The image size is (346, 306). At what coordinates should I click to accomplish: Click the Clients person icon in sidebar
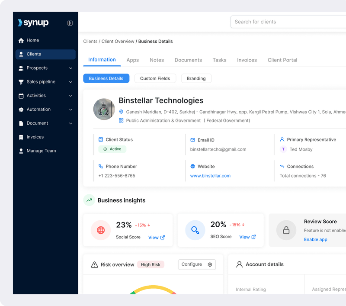click(21, 54)
